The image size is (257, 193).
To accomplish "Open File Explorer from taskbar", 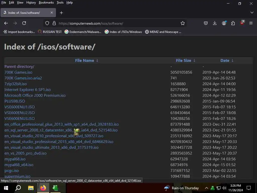I will [31, 188].
